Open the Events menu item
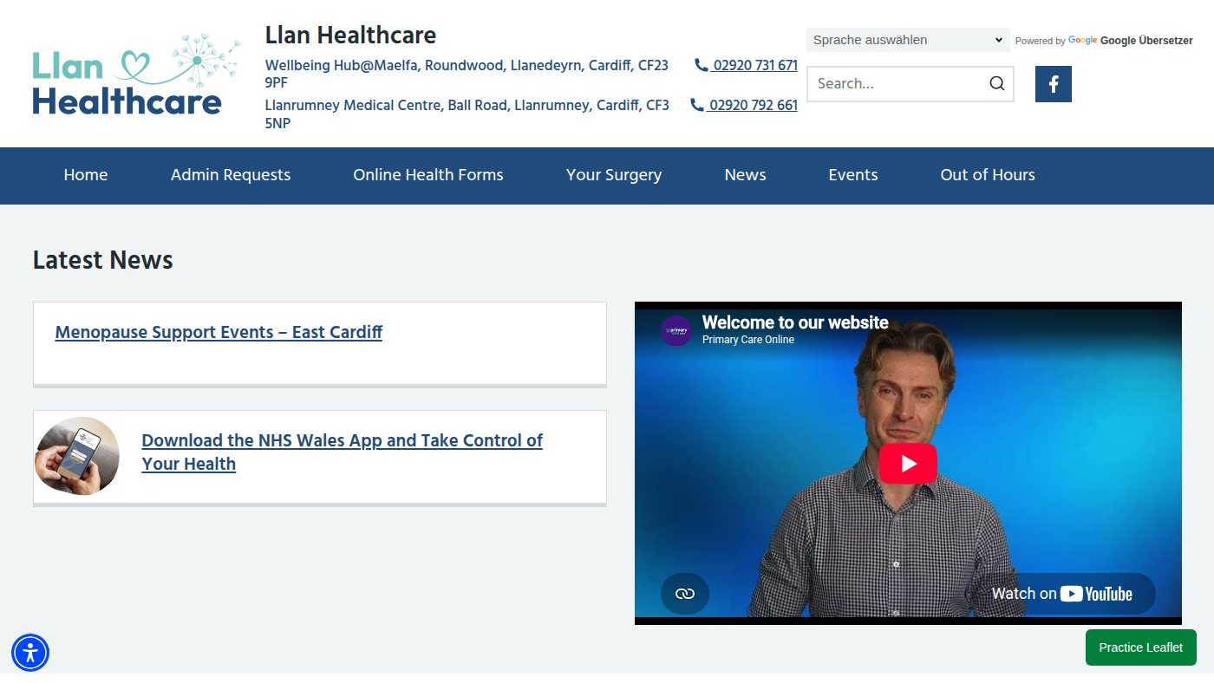1214x683 pixels. [x=853, y=175]
